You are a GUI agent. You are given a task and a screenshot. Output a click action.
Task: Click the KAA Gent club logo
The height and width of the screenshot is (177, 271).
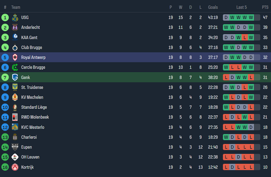tap(15, 37)
